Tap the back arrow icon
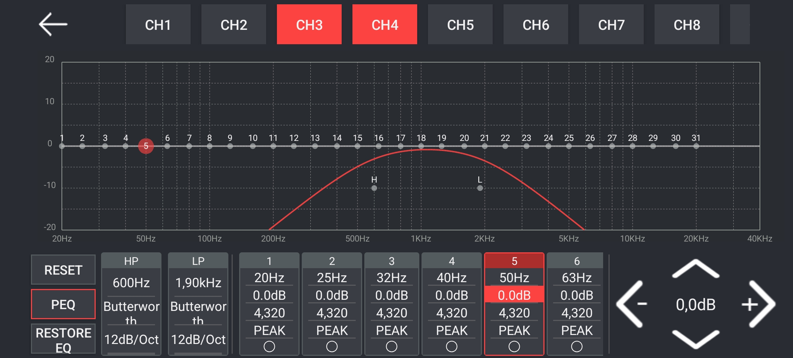This screenshot has width=793, height=358. (53, 24)
